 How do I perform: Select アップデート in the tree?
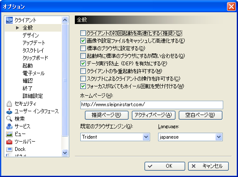34,43
